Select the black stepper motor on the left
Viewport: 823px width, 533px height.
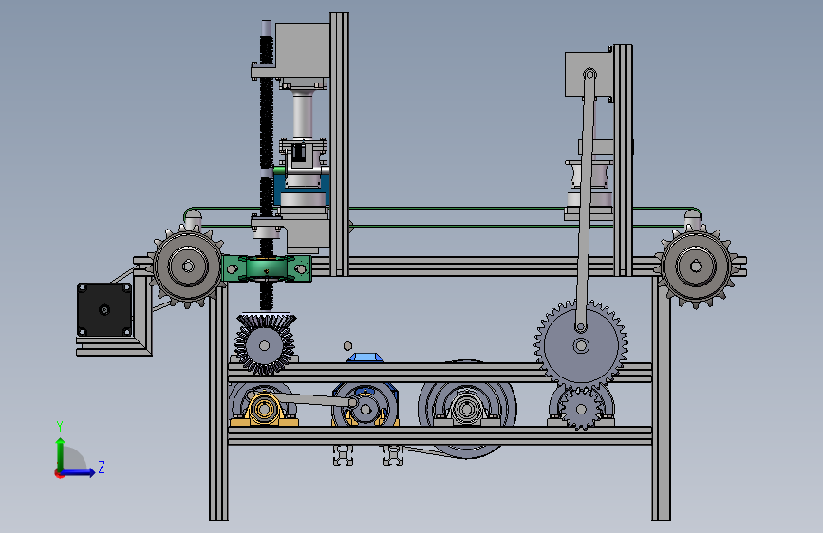104,309
